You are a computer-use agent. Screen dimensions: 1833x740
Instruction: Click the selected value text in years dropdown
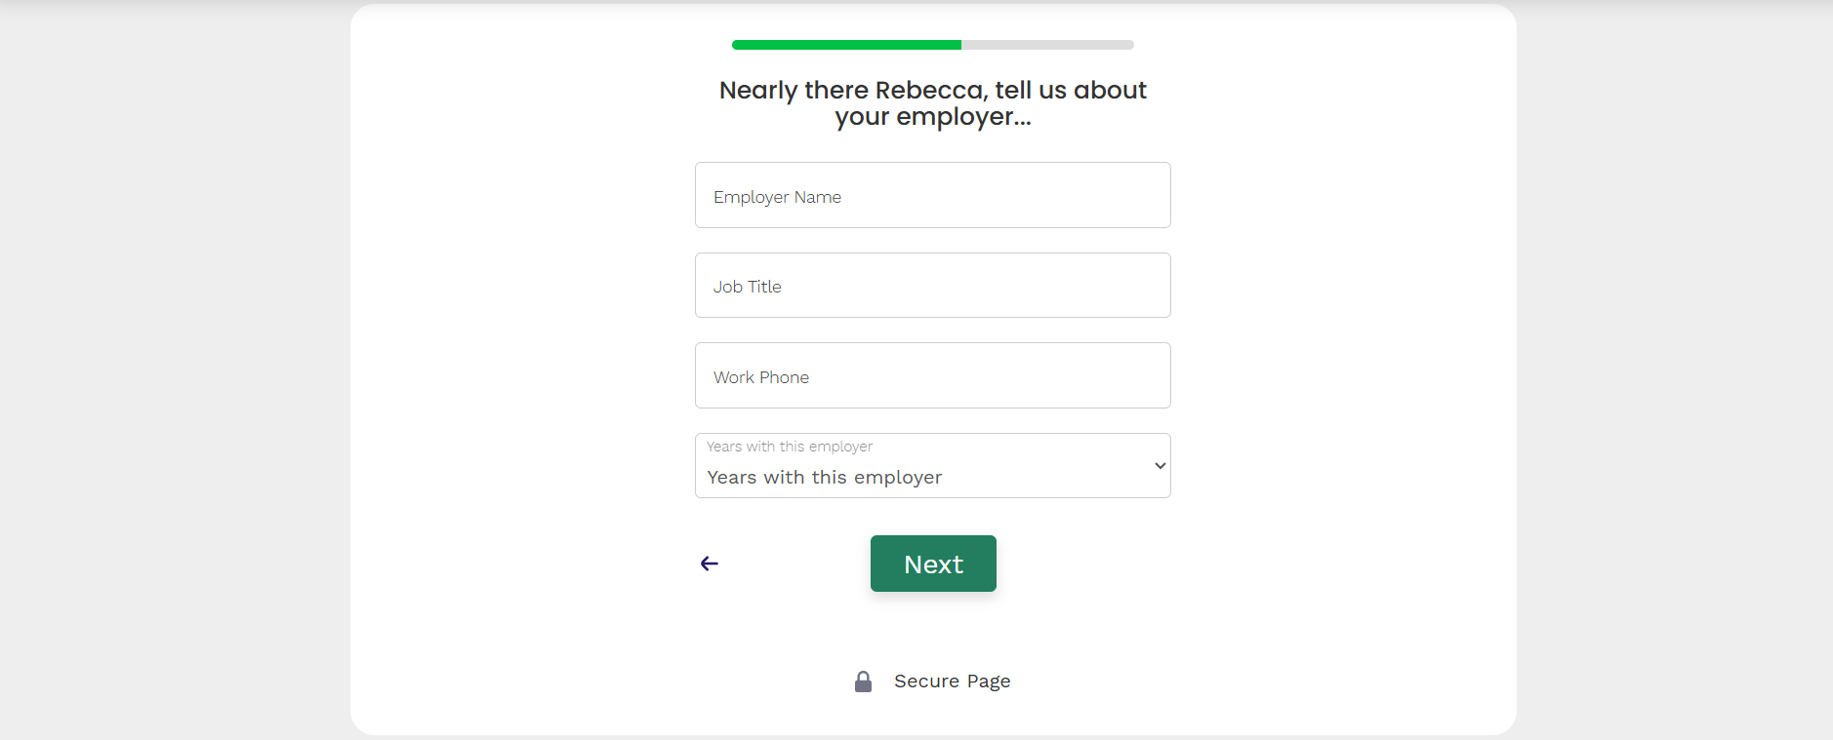(824, 478)
